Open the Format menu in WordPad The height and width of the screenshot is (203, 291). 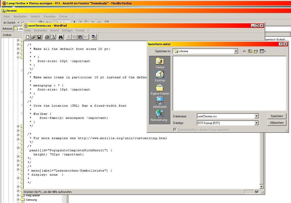[80, 30]
